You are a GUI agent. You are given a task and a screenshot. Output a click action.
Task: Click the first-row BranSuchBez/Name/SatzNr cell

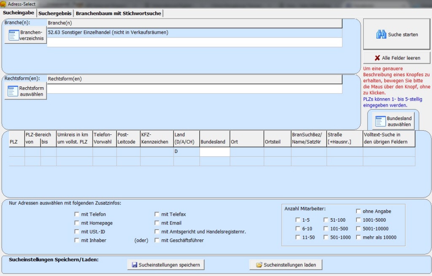pyautogui.click(x=309, y=152)
